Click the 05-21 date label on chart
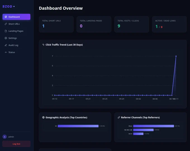This screenshot has height=151, width=190. pyautogui.click(x=88, y=99)
